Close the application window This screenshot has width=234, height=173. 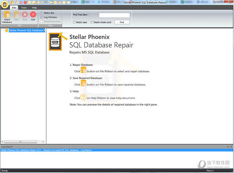pyautogui.click(x=229, y=1)
